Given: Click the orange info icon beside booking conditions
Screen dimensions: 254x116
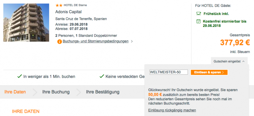Looking at the screenshot, I should 59,42.
